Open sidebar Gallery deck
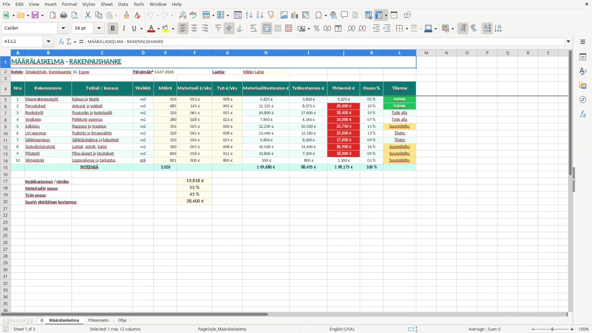Viewport: 592px width, 333px height. point(583,86)
